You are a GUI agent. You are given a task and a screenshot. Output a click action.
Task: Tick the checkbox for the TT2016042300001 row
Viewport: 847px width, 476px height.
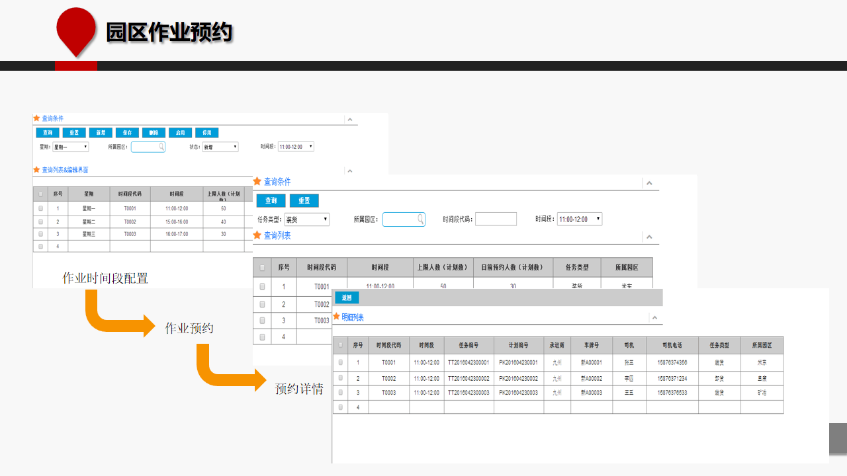point(341,362)
